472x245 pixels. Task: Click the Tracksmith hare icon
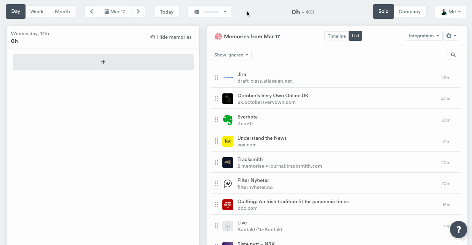pyautogui.click(x=228, y=162)
